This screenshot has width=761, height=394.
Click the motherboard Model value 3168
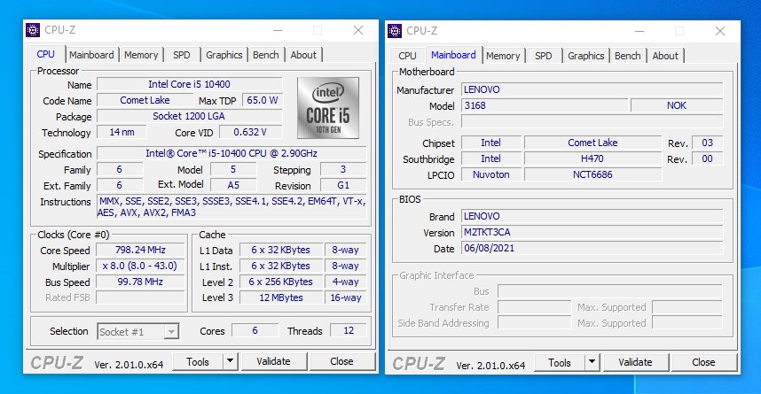pyautogui.click(x=545, y=105)
